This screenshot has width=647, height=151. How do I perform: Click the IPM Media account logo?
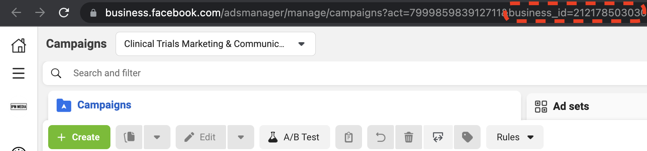tap(19, 107)
